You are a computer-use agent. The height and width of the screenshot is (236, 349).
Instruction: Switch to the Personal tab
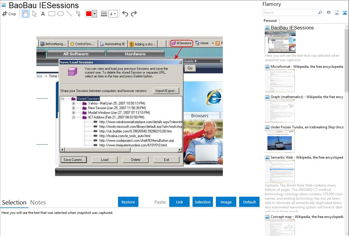point(270,21)
